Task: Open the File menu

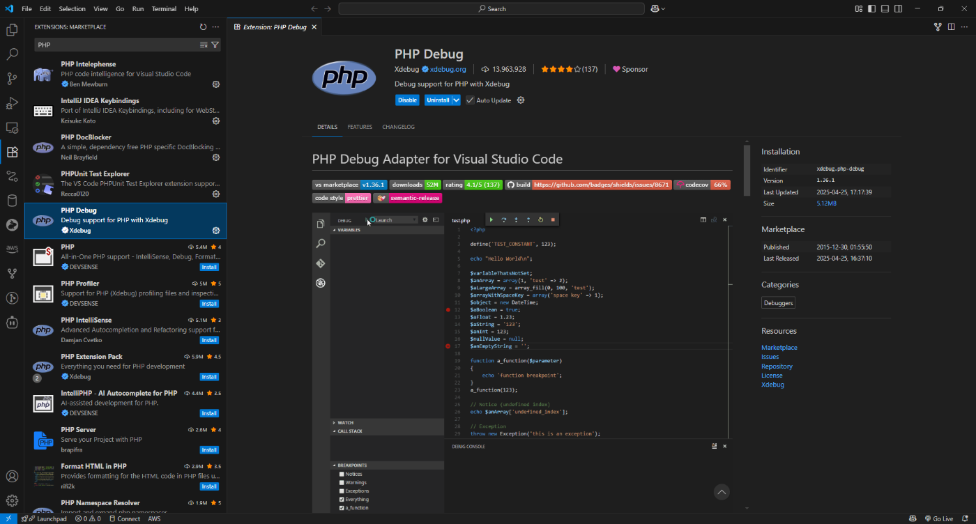Action: click(x=26, y=9)
